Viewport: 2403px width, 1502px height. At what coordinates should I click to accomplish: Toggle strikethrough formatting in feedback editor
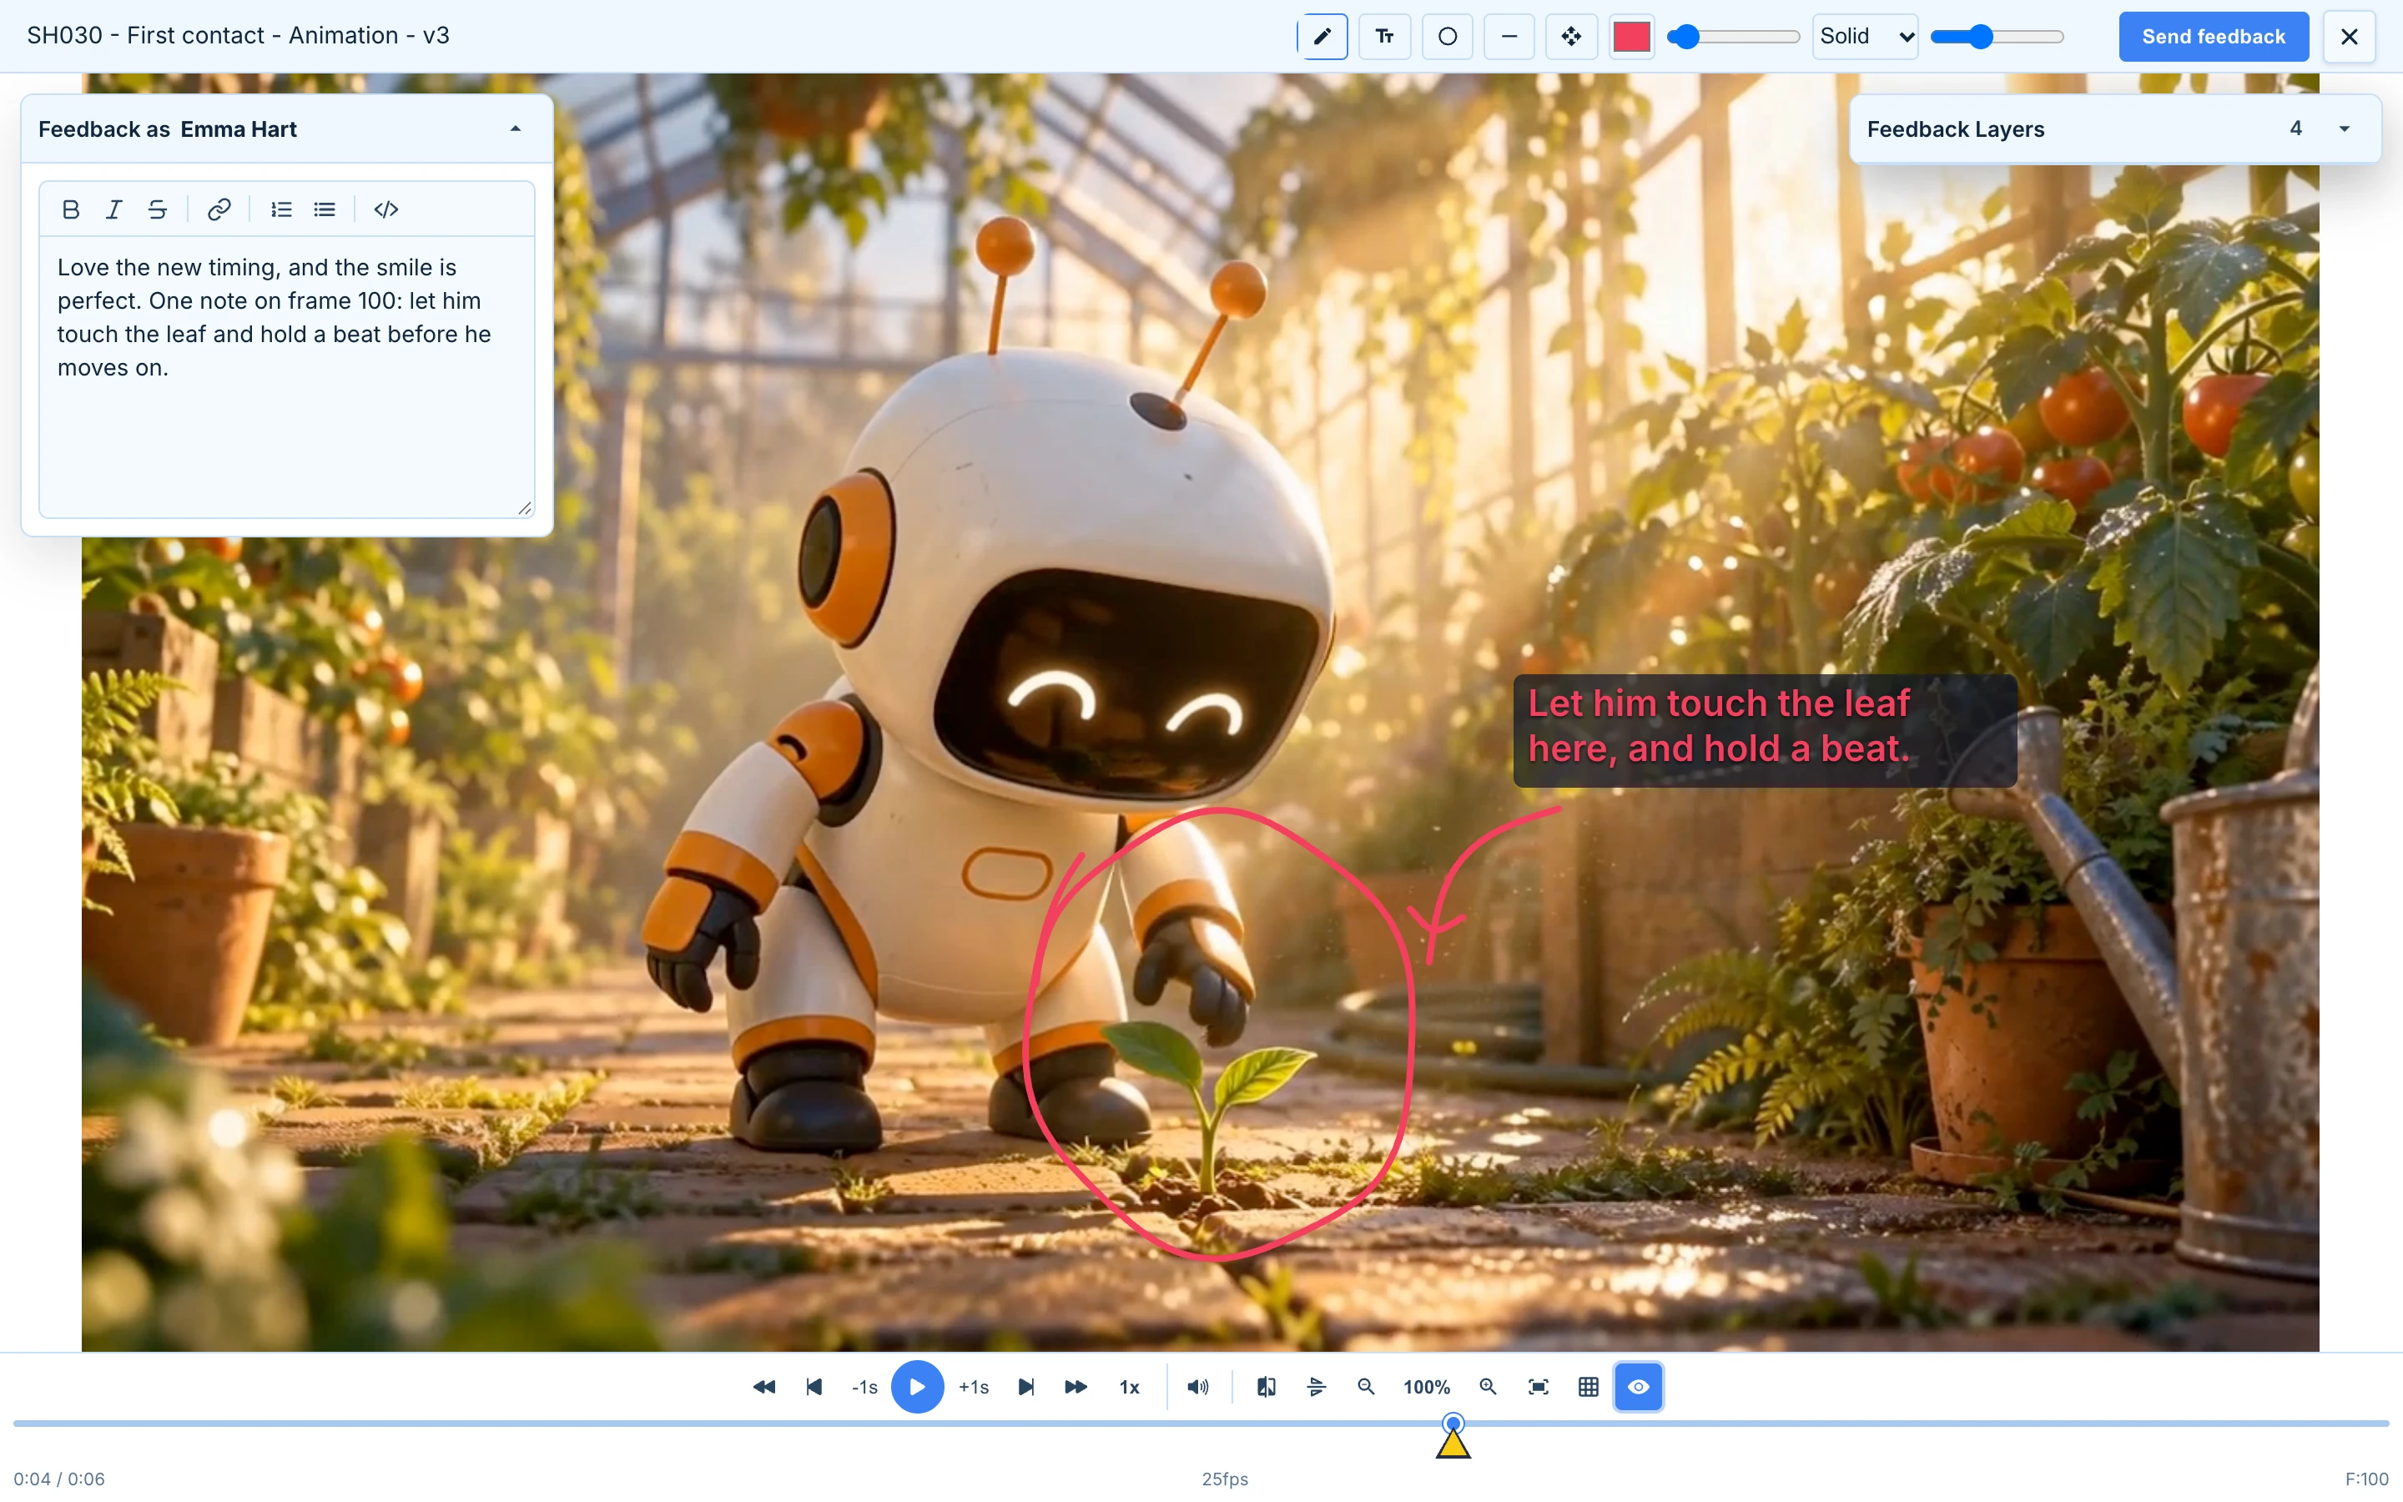tap(157, 209)
